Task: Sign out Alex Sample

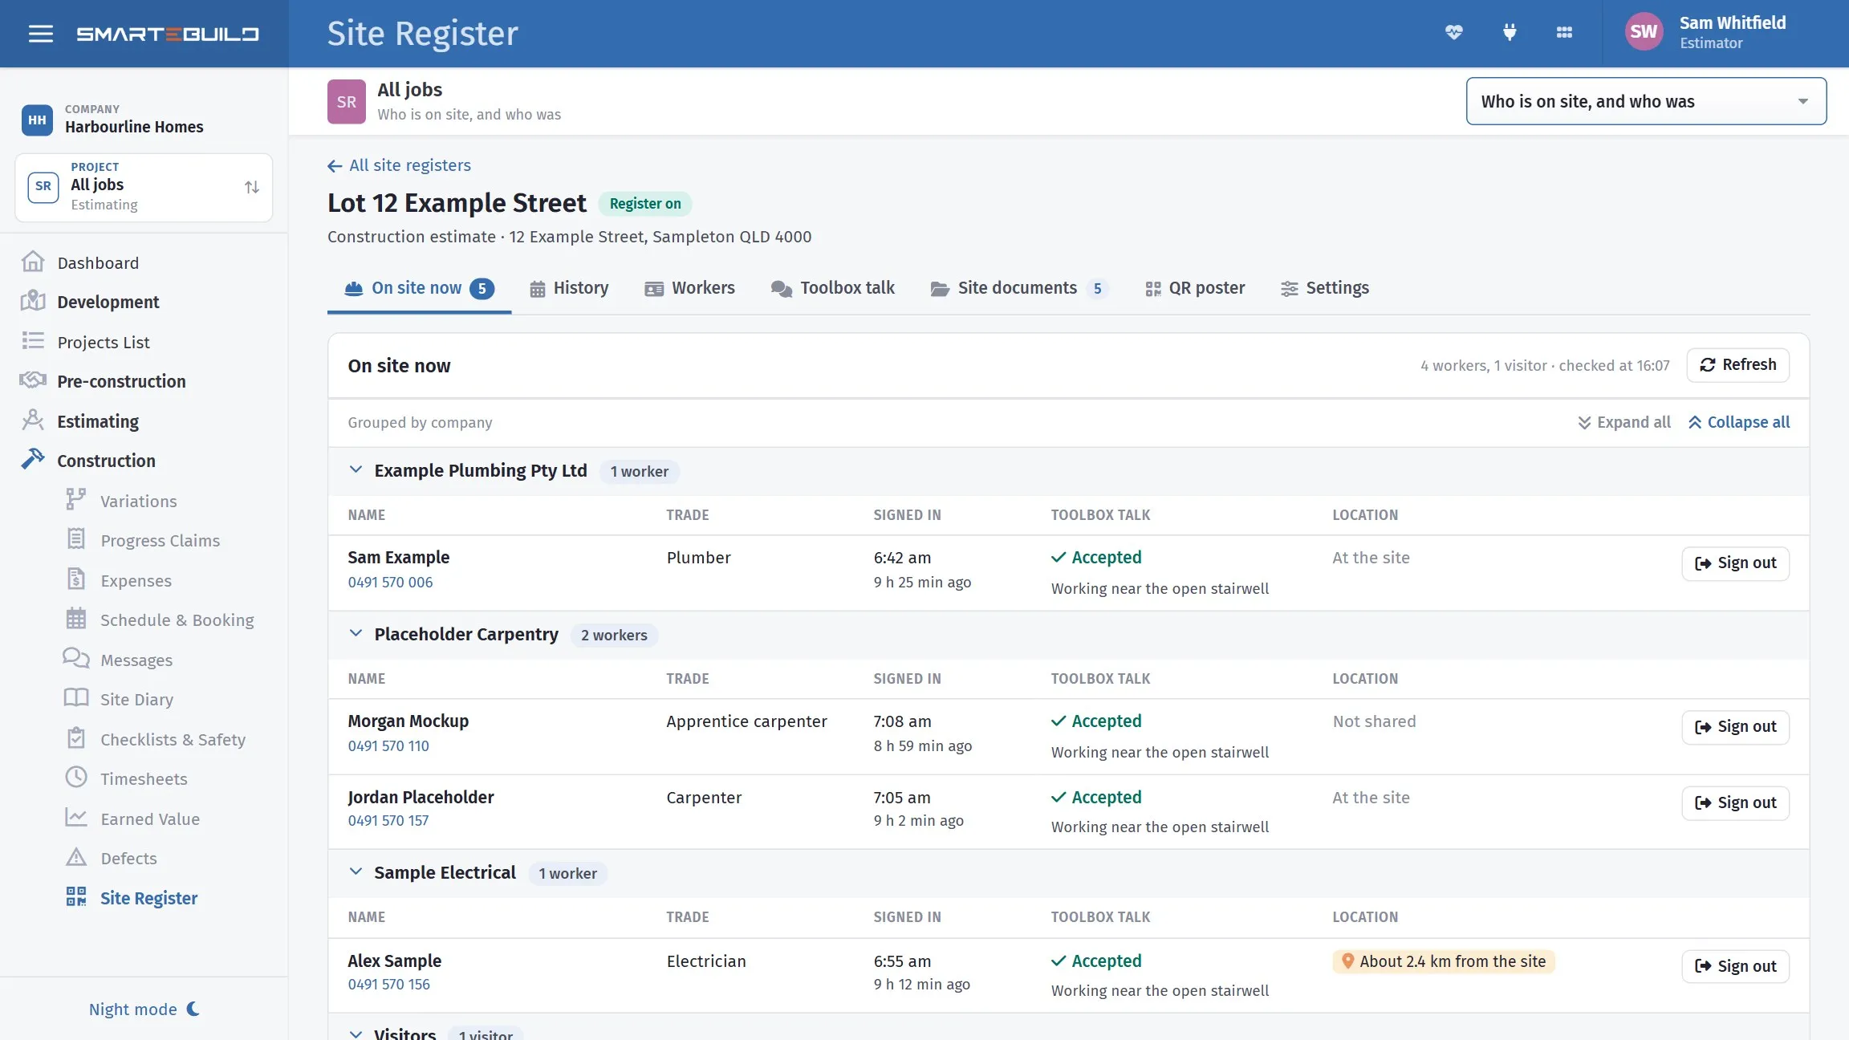Action: [x=1735, y=966]
